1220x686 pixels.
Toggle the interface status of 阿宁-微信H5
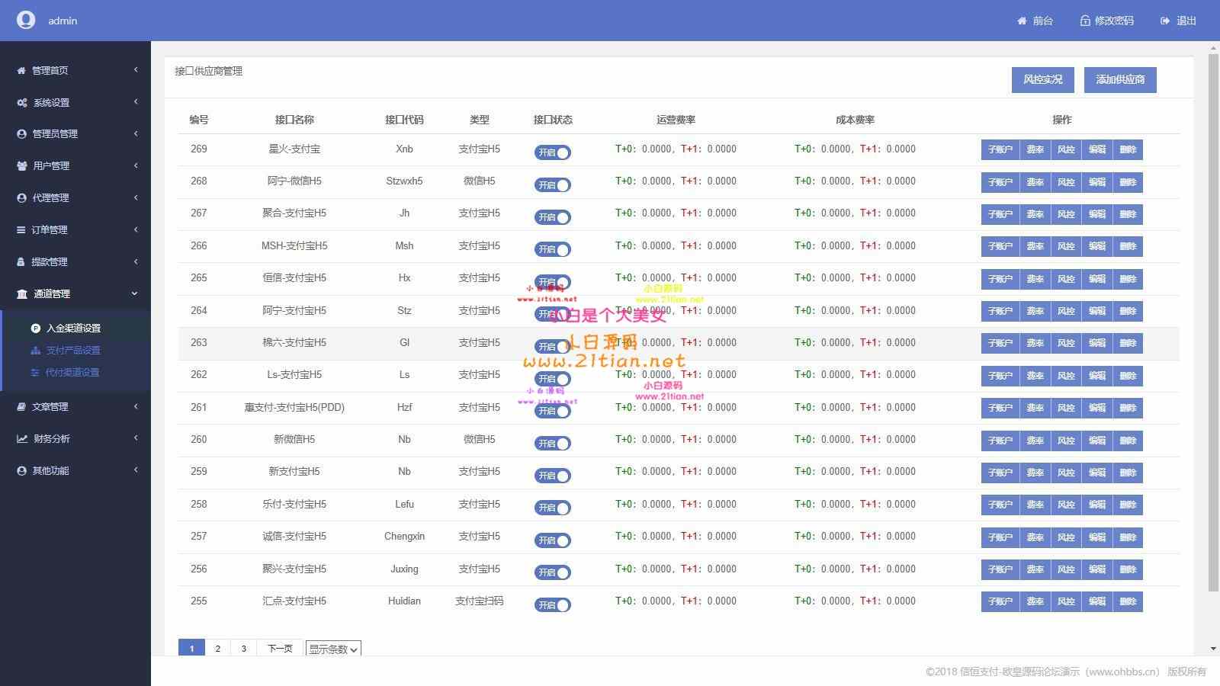(553, 184)
